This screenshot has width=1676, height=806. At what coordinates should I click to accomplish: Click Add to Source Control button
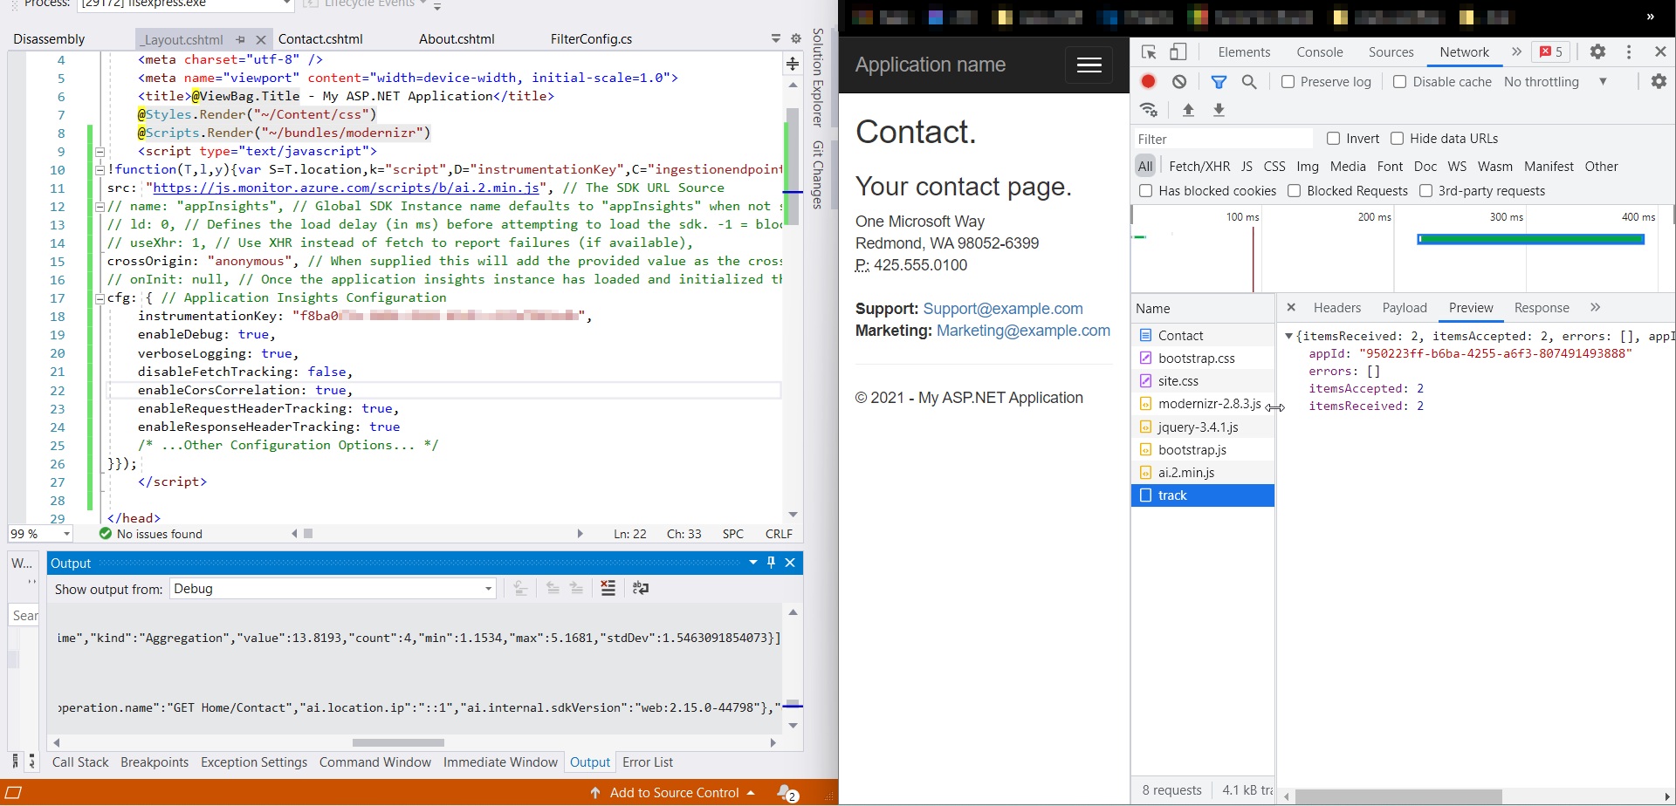674,793
